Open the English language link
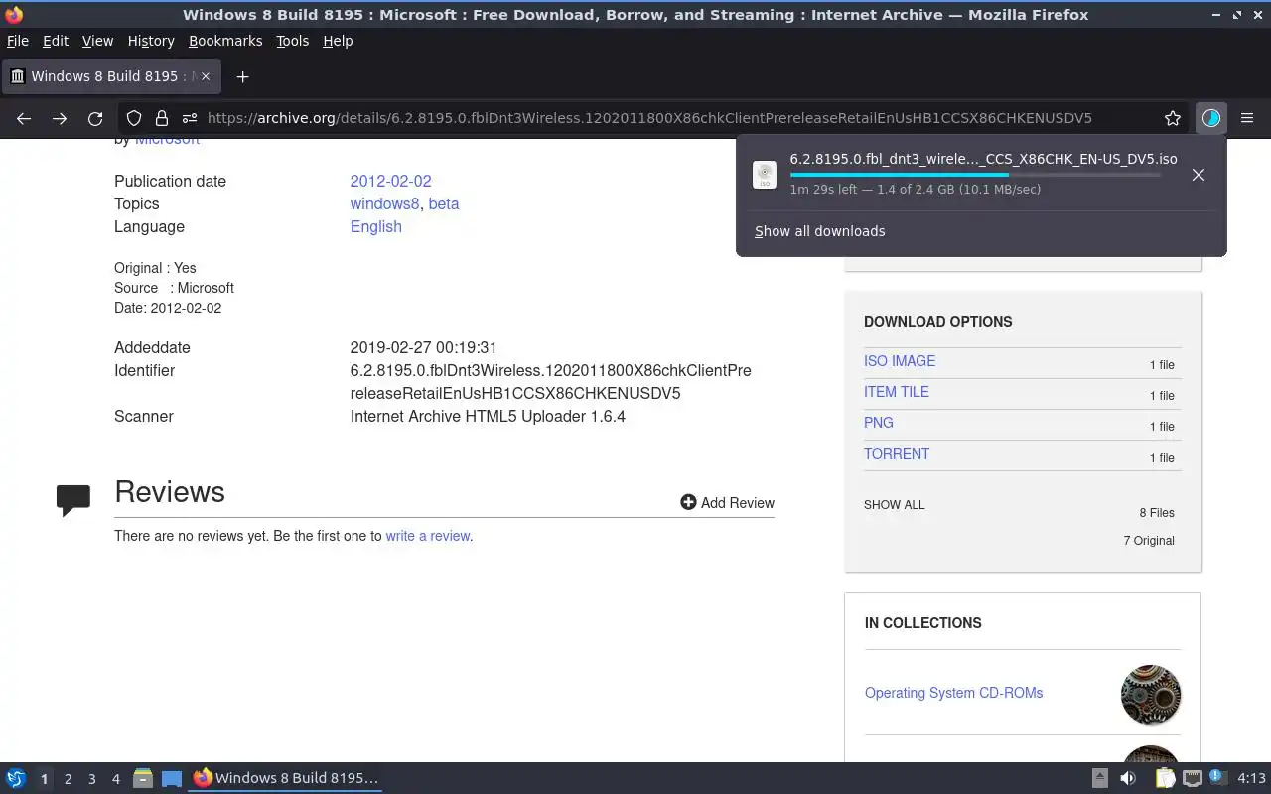The height and width of the screenshot is (794, 1271). click(x=375, y=226)
